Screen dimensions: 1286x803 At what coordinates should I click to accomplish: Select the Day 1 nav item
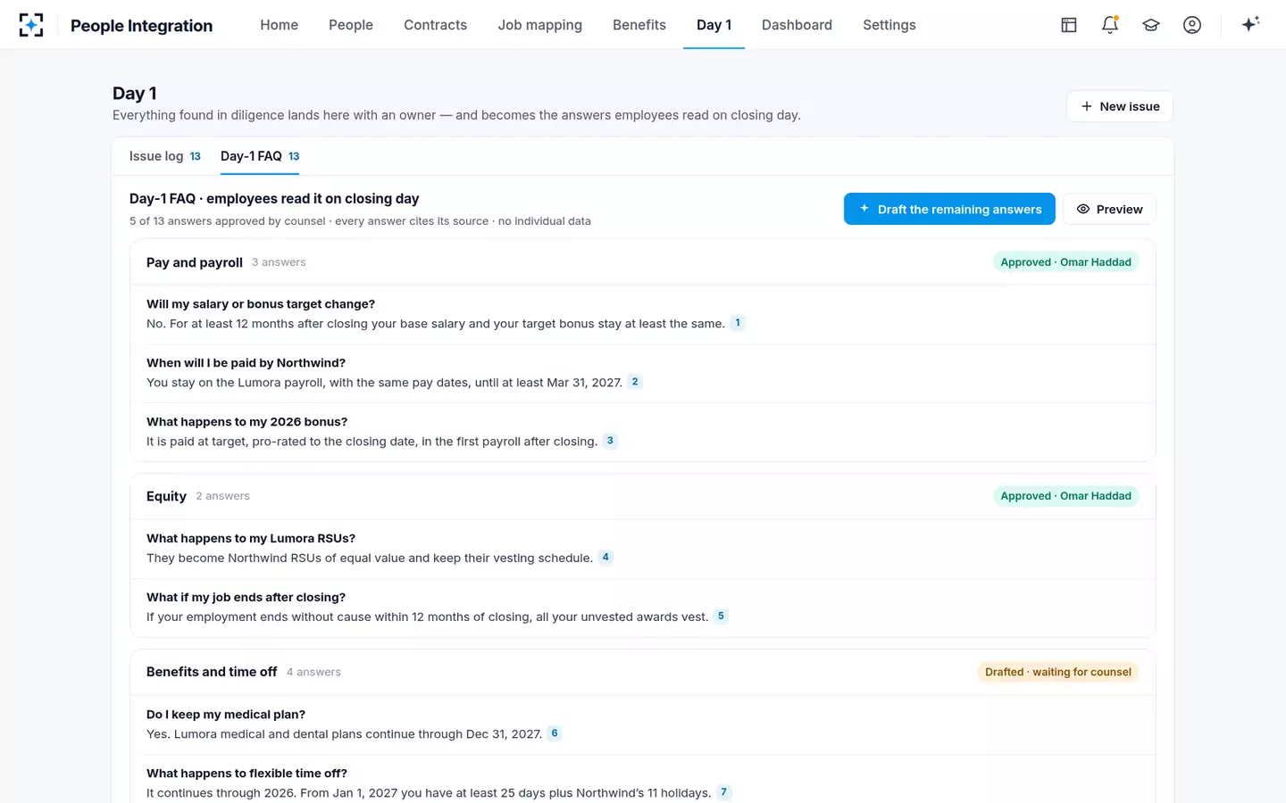point(714,25)
